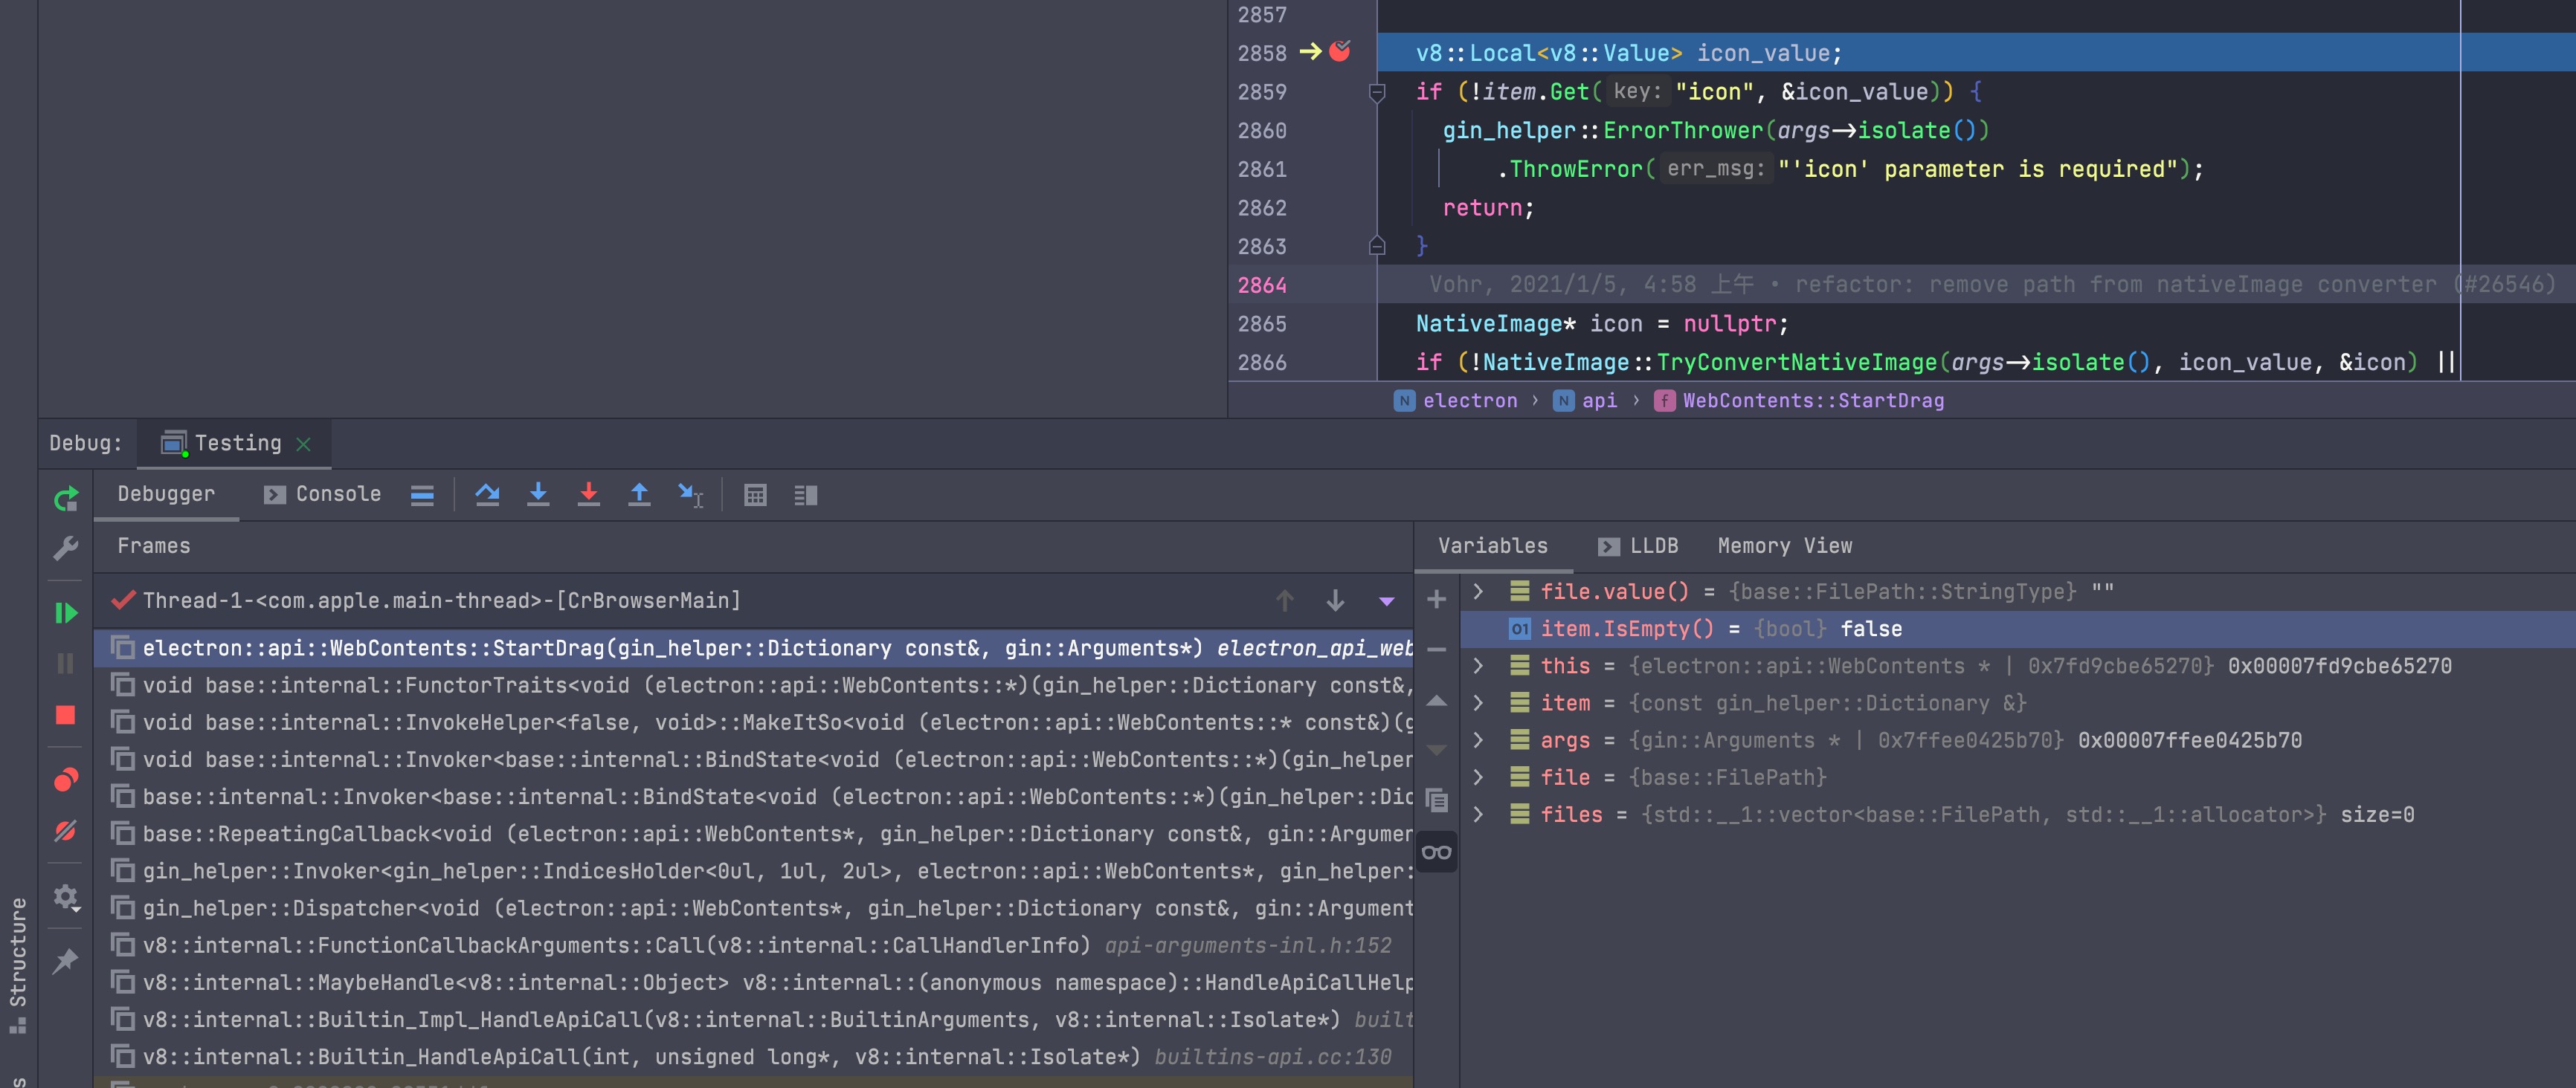
Task: Select Builtin_Impl_HandleApiCall stack frame
Action: pyautogui.click(x=754, y=1019)
